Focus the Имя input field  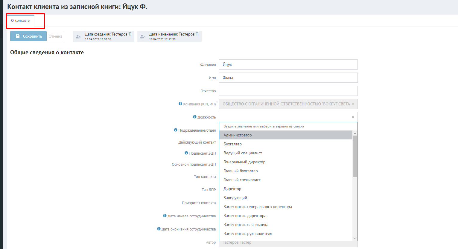(288, 78)
